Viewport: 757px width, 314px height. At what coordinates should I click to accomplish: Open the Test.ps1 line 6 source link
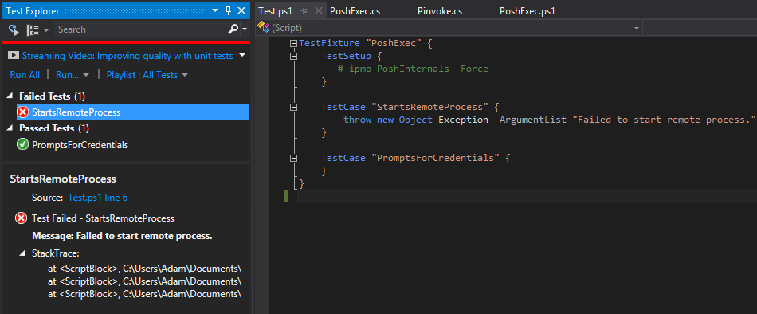point(98,198)
